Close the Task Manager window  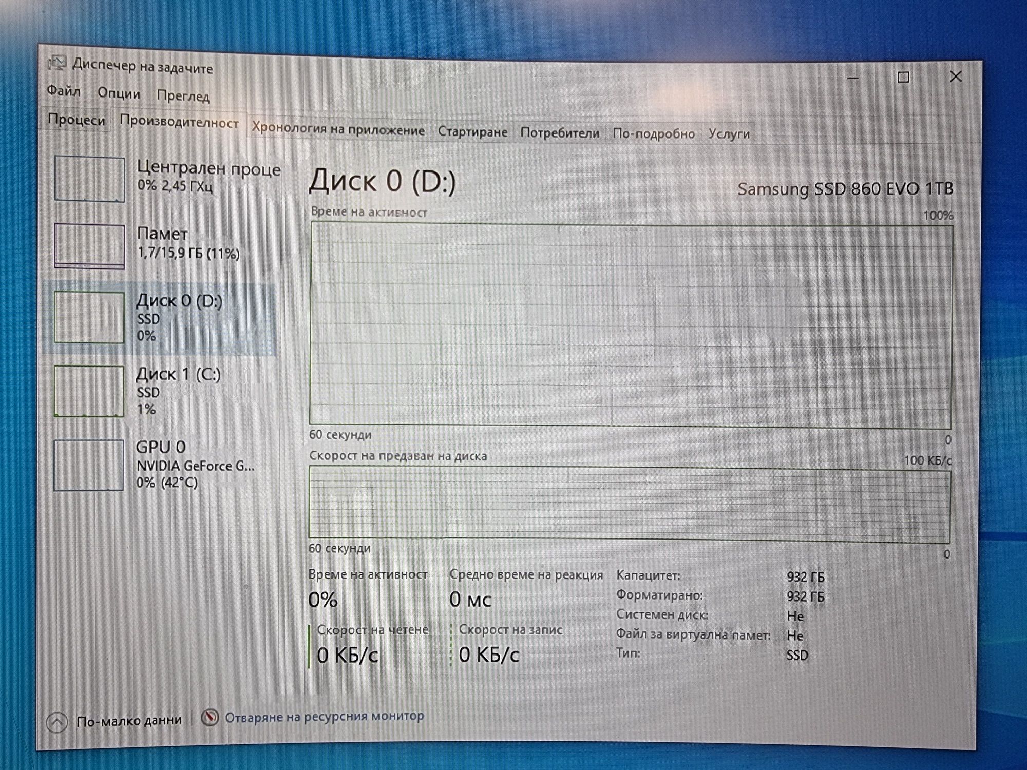point(956,76)
